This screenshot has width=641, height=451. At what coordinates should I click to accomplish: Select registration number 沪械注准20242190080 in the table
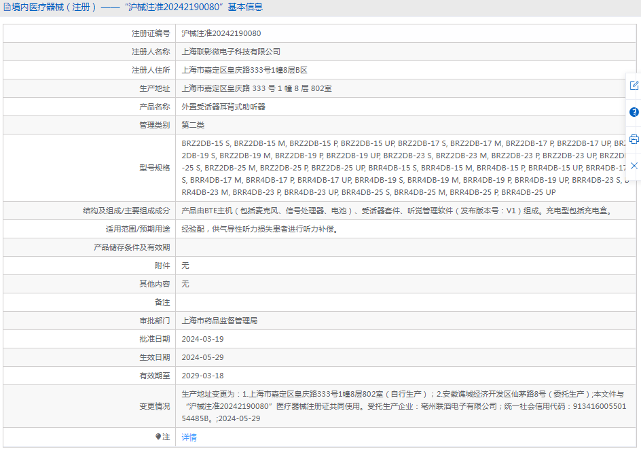pyautogui.click(x=221, y=33)
